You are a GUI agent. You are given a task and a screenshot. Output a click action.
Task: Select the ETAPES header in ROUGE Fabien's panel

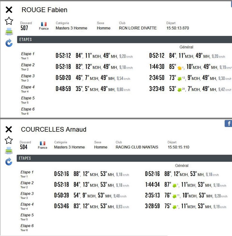pyautogui.click(x=26, y=39)
